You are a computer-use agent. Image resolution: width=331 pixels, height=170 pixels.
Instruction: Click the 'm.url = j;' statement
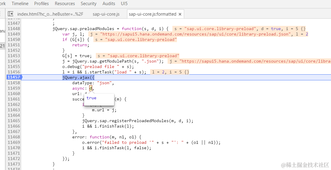[104, 110]
